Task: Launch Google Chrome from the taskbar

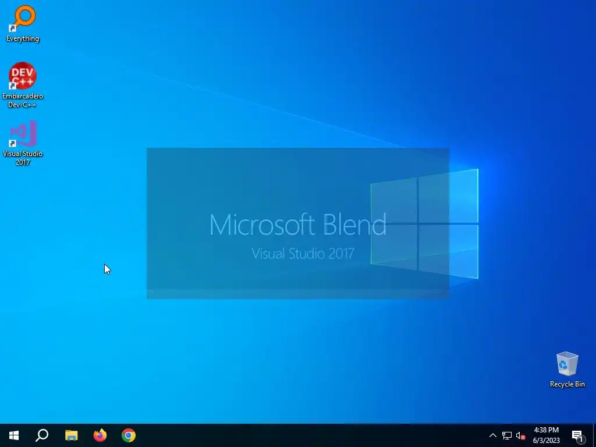Action: pos(129,435)
